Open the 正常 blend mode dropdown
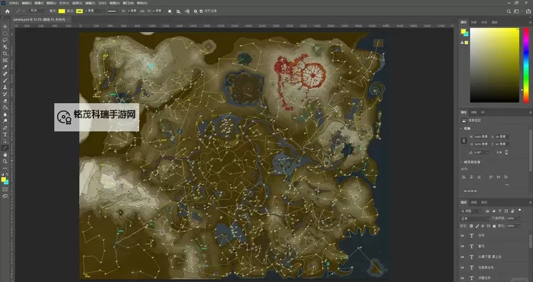 coord(474,218)
